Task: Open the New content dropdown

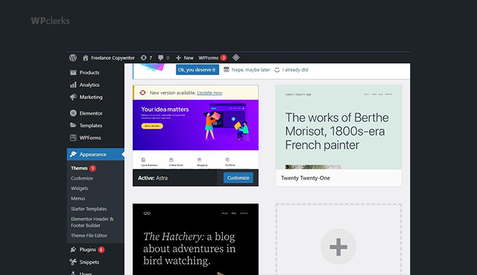Action: [x=185, y=58]
